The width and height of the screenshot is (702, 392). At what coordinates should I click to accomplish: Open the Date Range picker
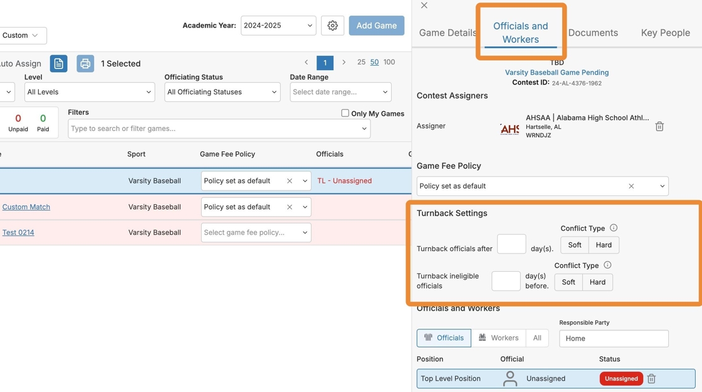click(x=340, y=92)
